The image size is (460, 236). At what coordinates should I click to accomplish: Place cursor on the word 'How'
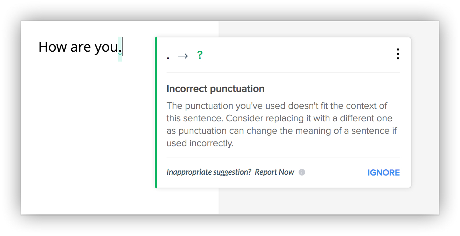tap(52, 47)
